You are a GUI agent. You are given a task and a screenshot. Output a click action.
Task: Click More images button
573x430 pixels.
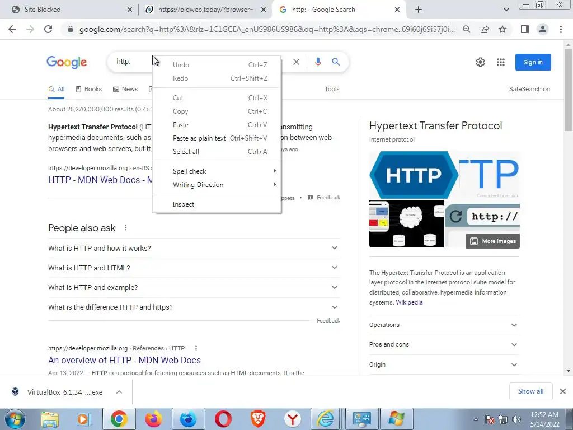tap(492, 241)
